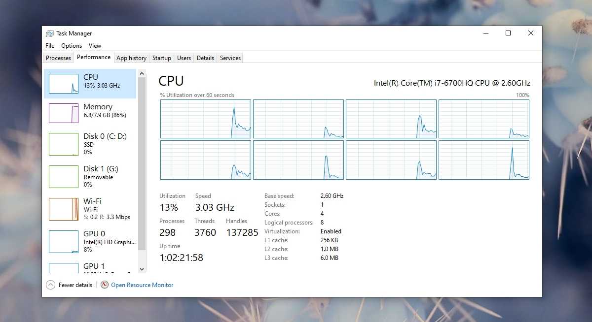
Task: Select the Memory usage graph icon
Action: [64, 113]
